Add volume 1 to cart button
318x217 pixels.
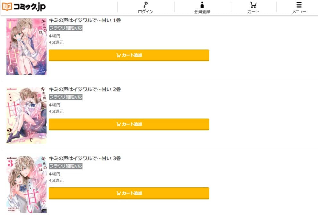click(129, 55)
